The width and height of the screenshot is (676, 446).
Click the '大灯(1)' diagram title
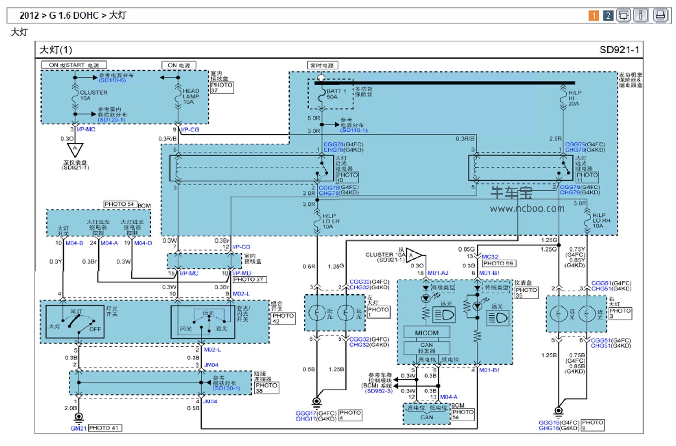(56, 50)
